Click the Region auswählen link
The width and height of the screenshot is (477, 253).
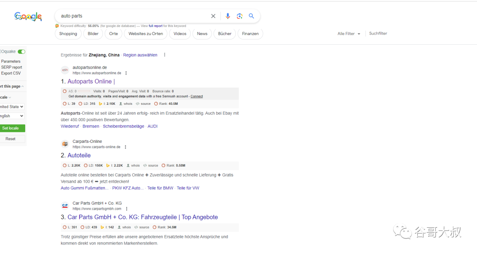coord(140,55)
